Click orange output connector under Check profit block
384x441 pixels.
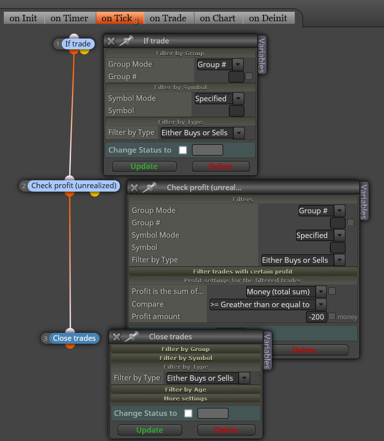point(70,194)
